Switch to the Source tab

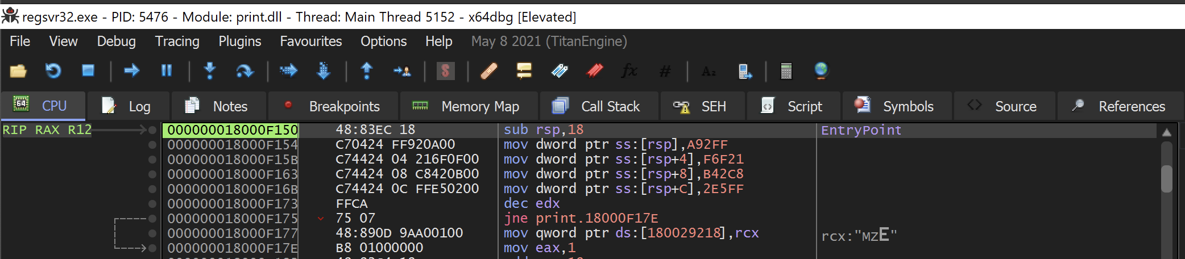click(x=1004, y=106)
